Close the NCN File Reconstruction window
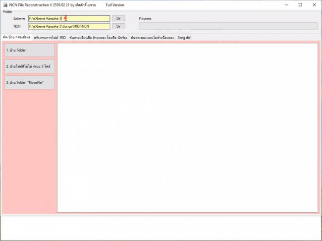 pos(314,5)
